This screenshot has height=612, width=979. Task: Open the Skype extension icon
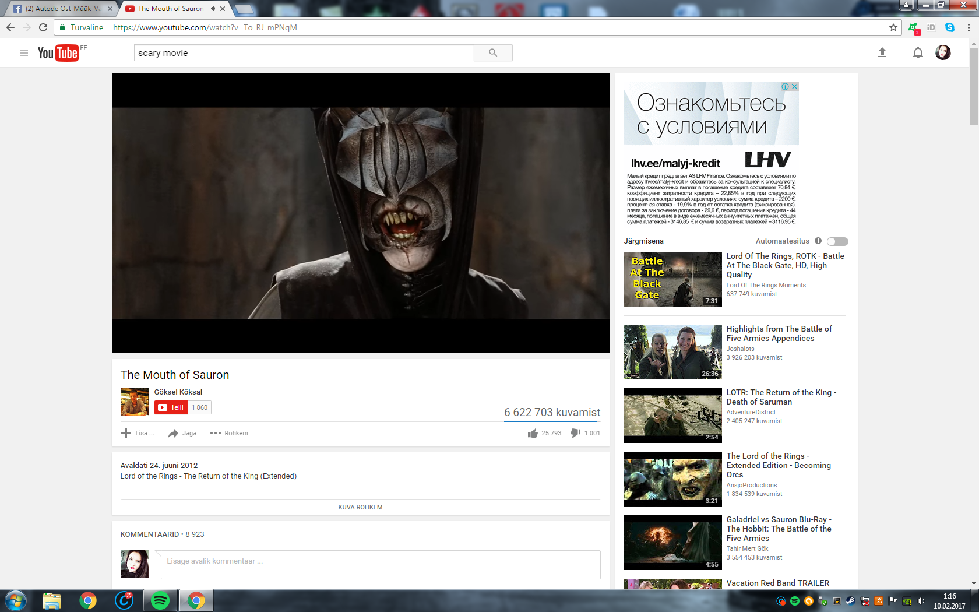(x=950, y=27)
